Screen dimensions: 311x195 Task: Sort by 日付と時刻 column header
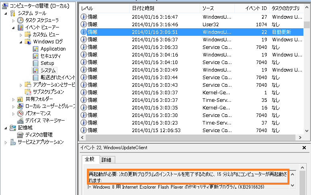click(165, 8)
